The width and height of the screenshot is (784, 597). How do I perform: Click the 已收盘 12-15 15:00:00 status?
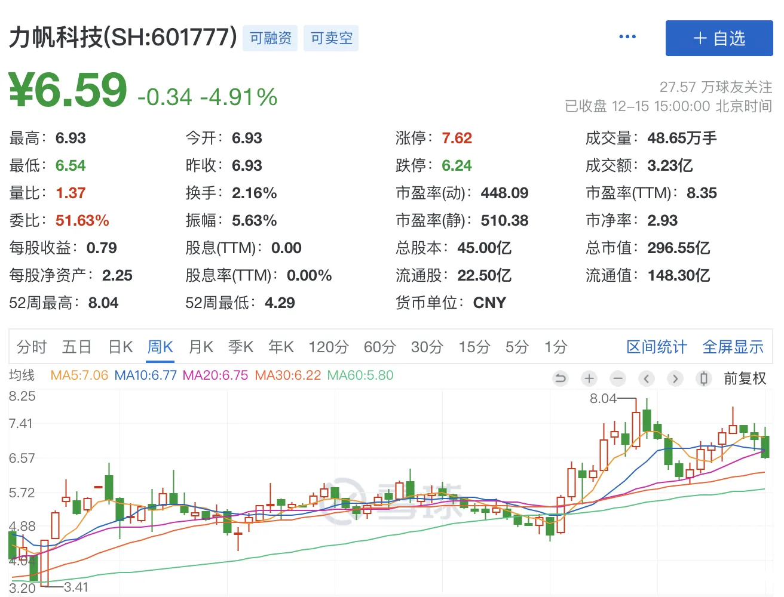pyautogui.click(x=669, y=106)
